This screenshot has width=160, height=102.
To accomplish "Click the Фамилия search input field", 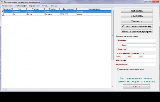I will 142,41.
